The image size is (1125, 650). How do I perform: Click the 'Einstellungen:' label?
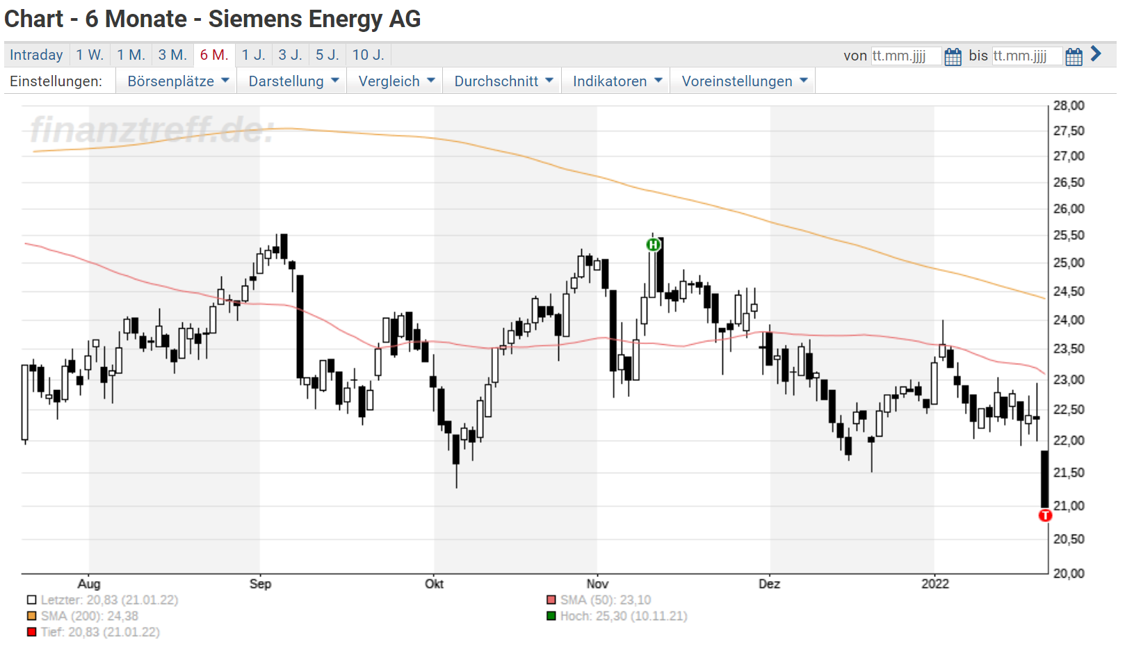pyautogui.click(x=56, y=81)
